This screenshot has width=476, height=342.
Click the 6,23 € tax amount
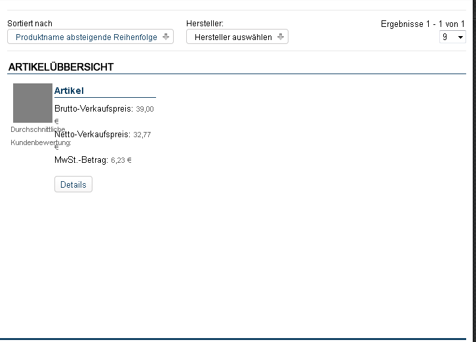[121, 160]
